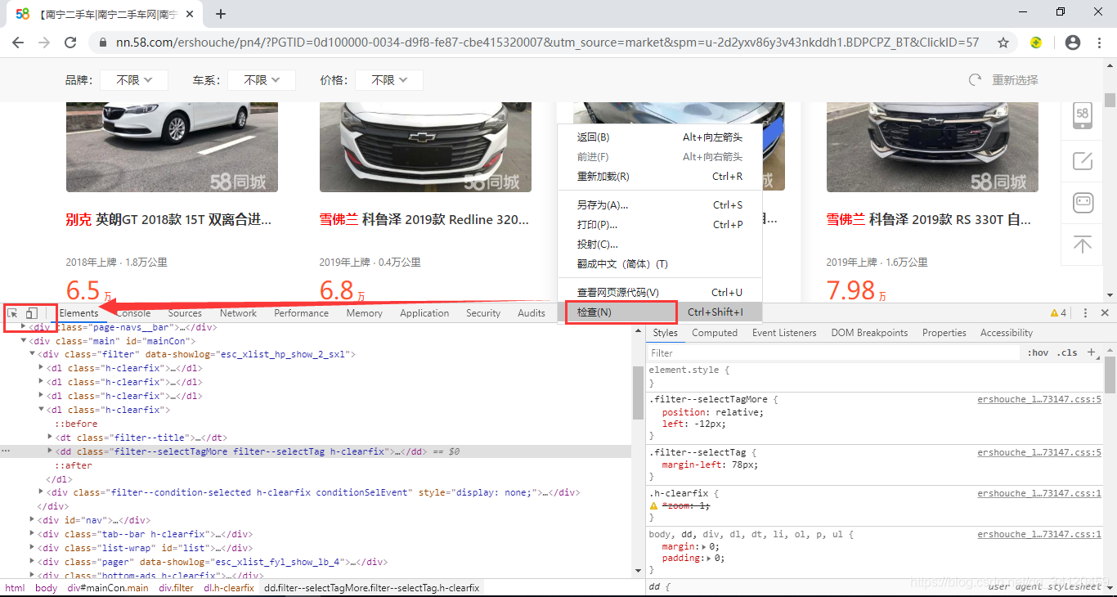1117x597 pixels.
Task: Open the Event Listeners tab
Action: (x=784, y=333)
